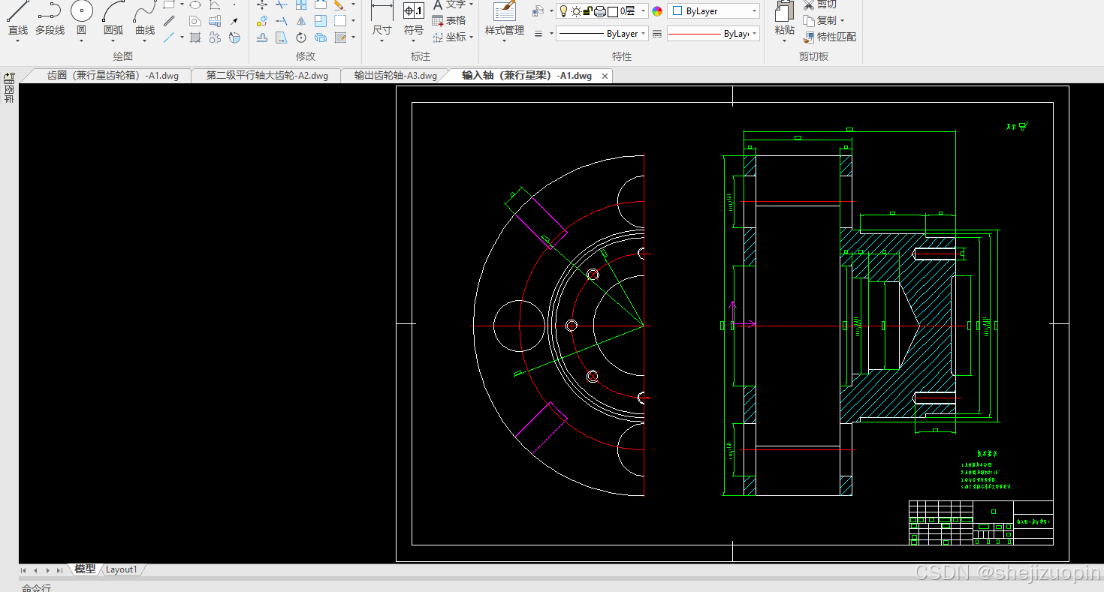This screenshot has height=592, width=1104.
Task: Click the 坐标 coordinate button
Action: [451, 37]
